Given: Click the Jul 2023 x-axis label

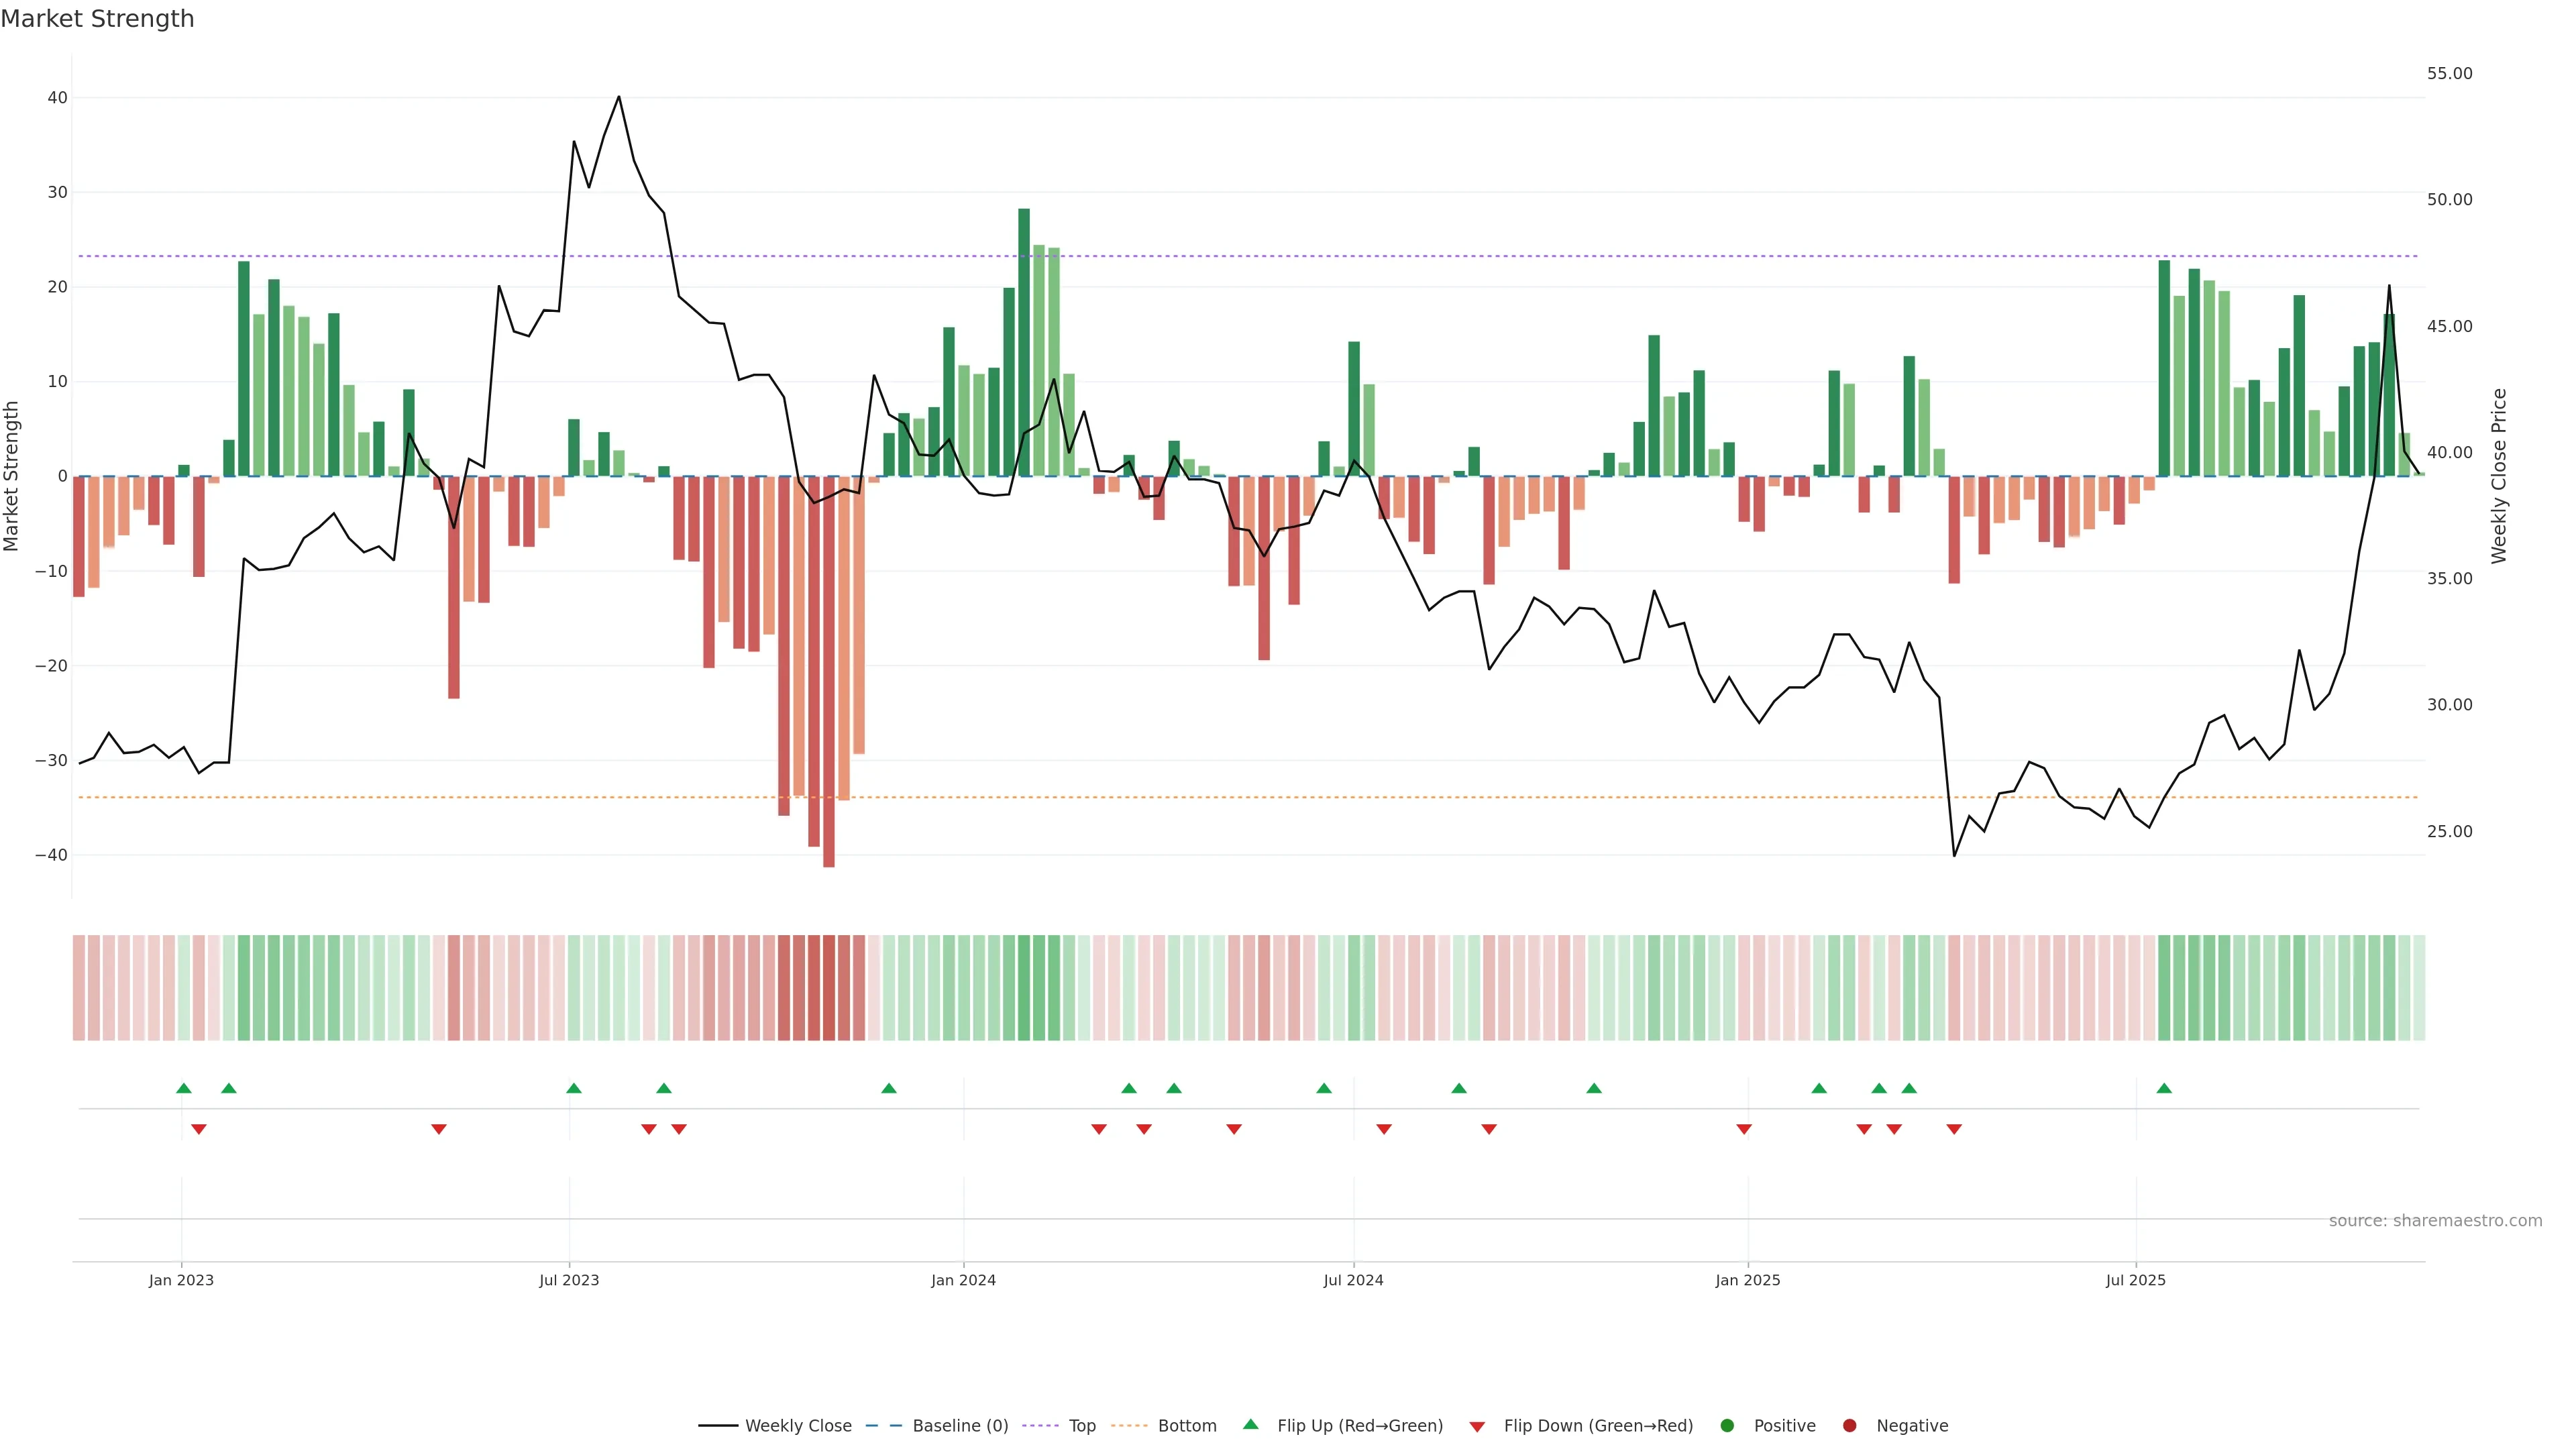Looking at the screenshot, I should (569, 1280).
